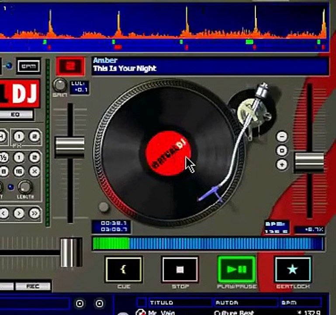
Task: Set loop to 16 beats
Action: coord(19,171)
